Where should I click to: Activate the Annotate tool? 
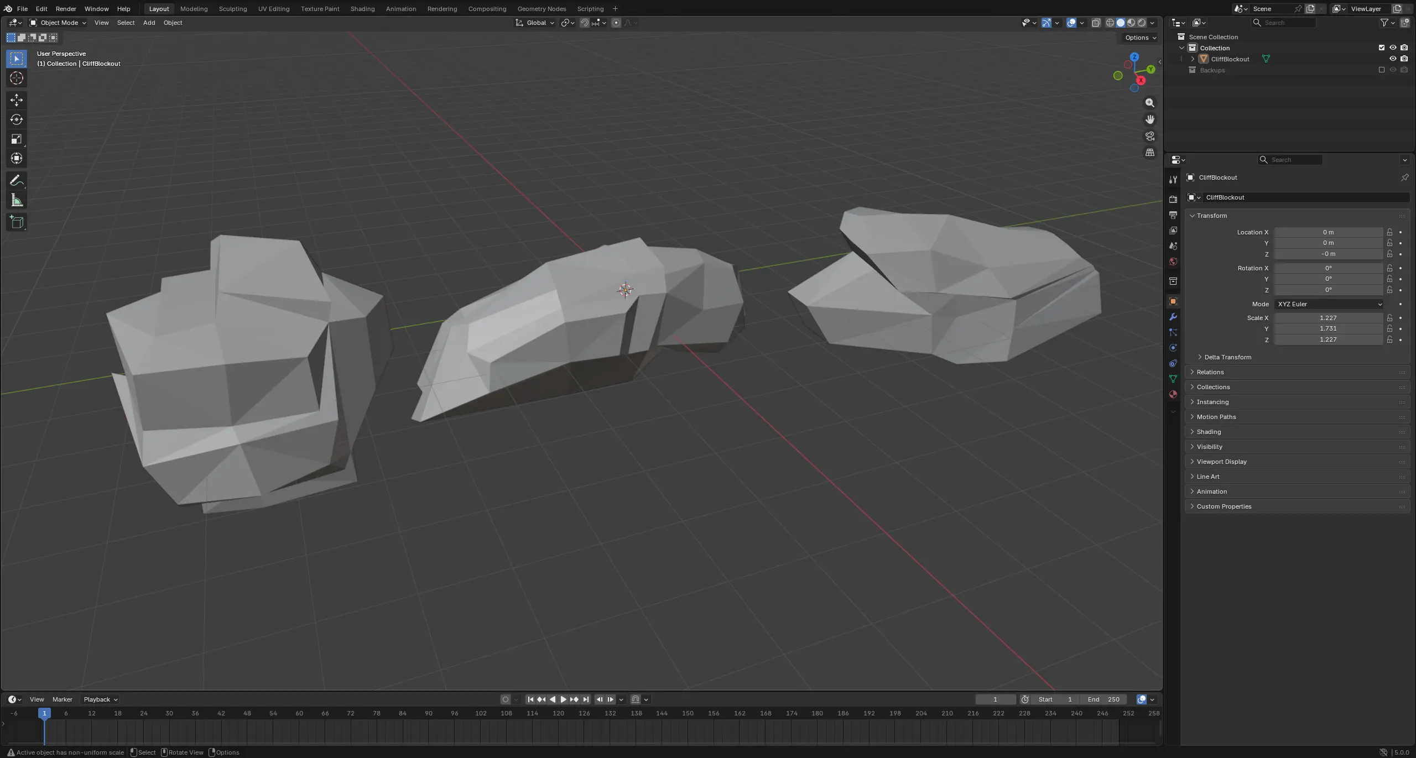tap(17, 181)
